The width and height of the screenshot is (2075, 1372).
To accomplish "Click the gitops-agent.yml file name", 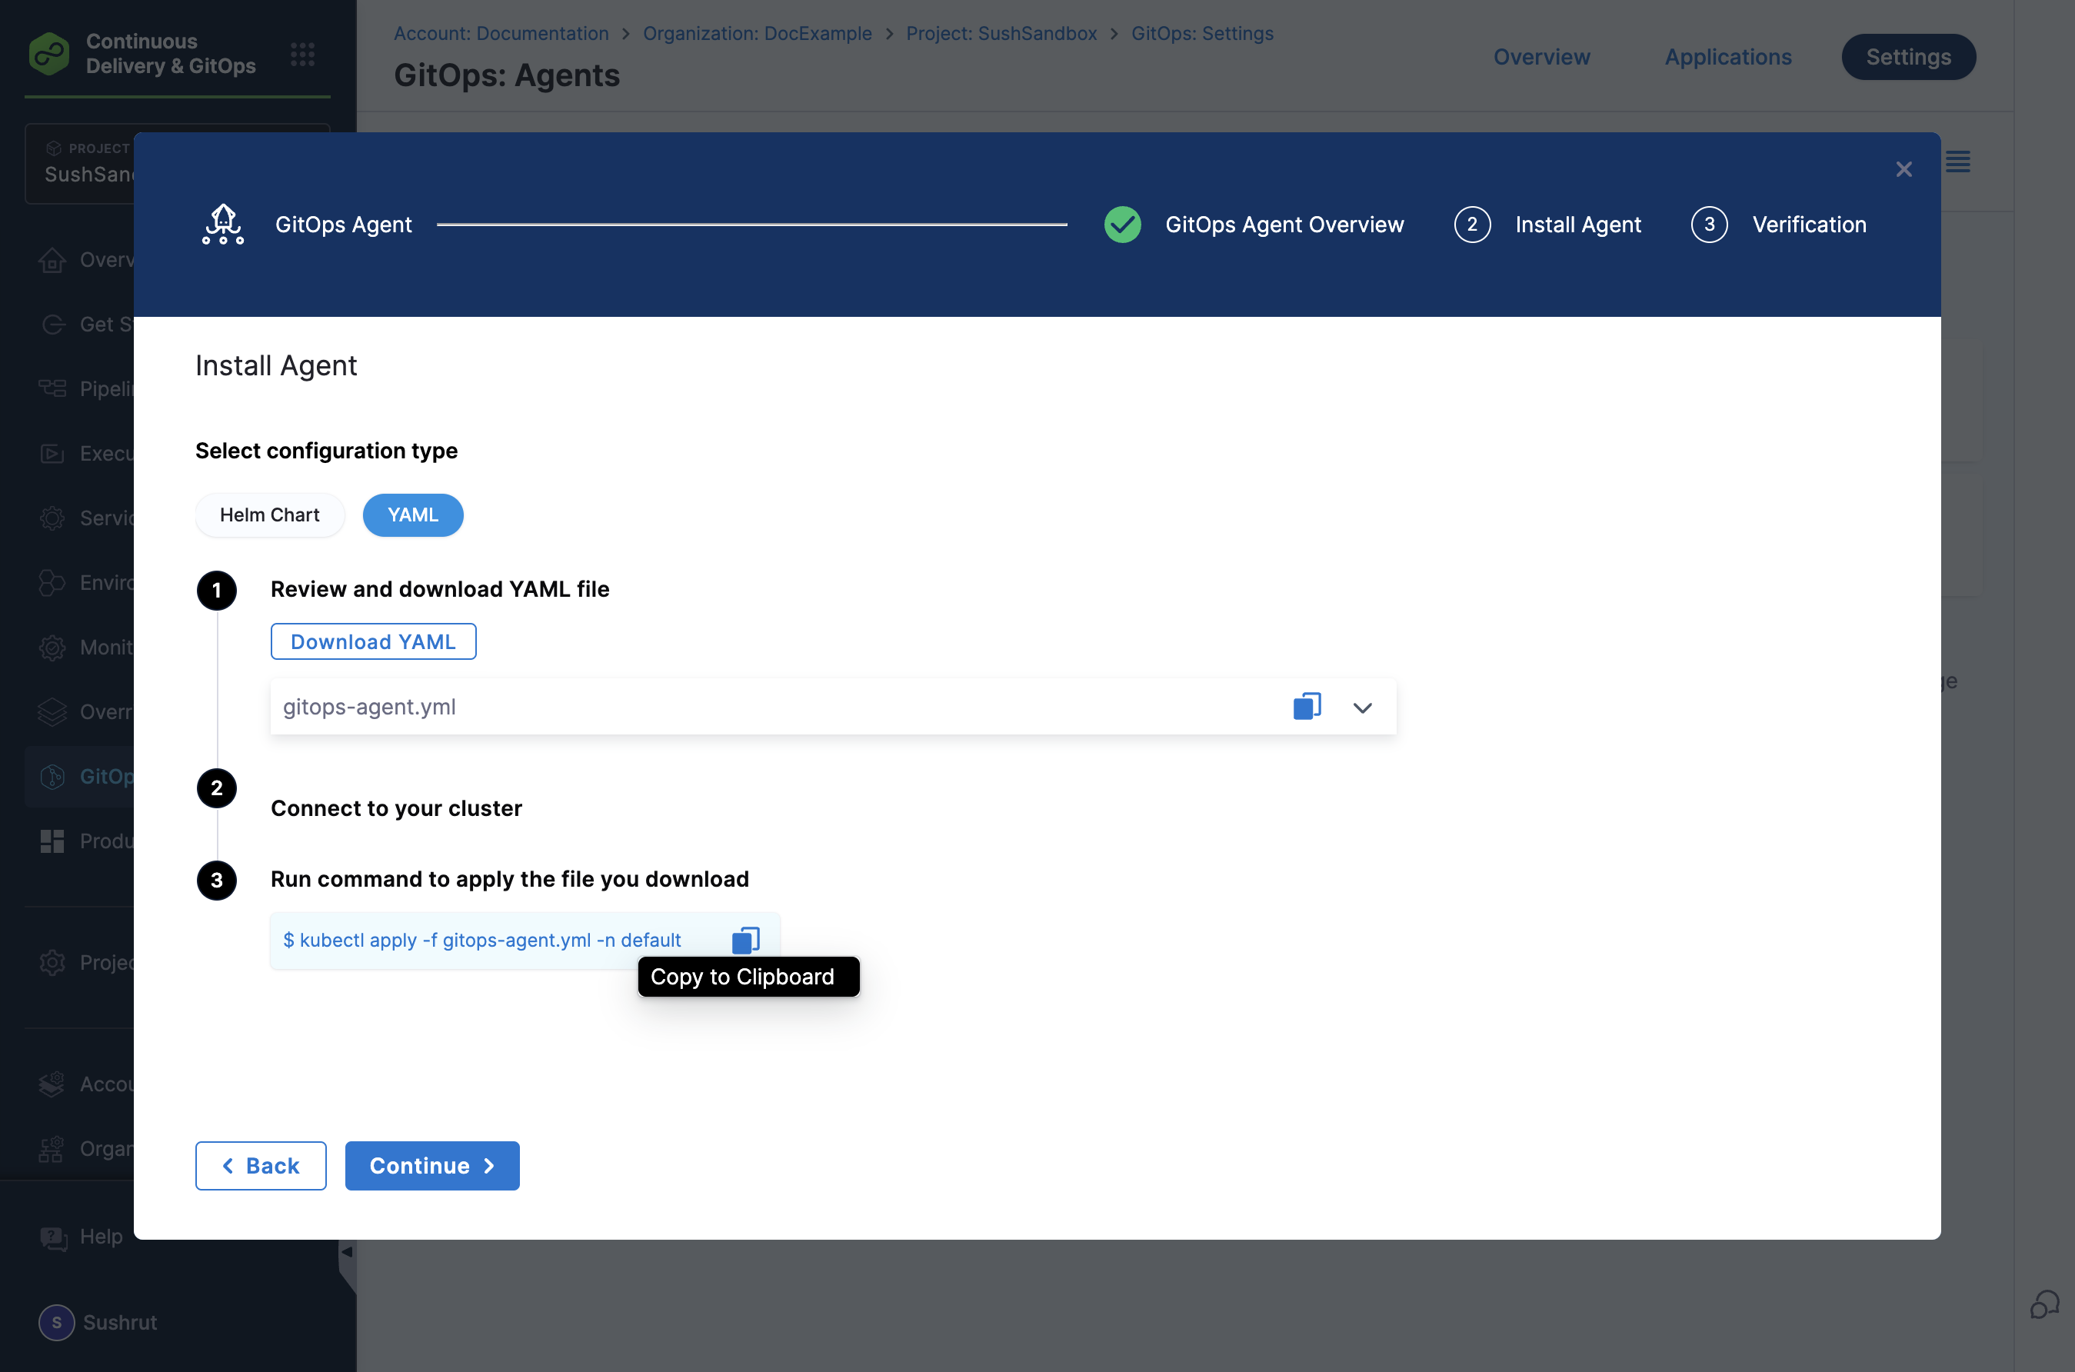I will [369, 706].
